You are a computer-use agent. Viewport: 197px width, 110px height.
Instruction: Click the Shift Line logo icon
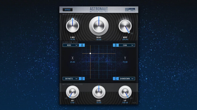pyautogui.click(x=130, y=10)
